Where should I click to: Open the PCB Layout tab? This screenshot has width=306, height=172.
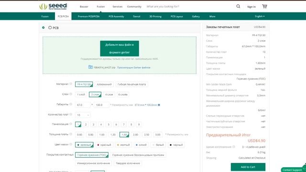click(x=176, y=16)
